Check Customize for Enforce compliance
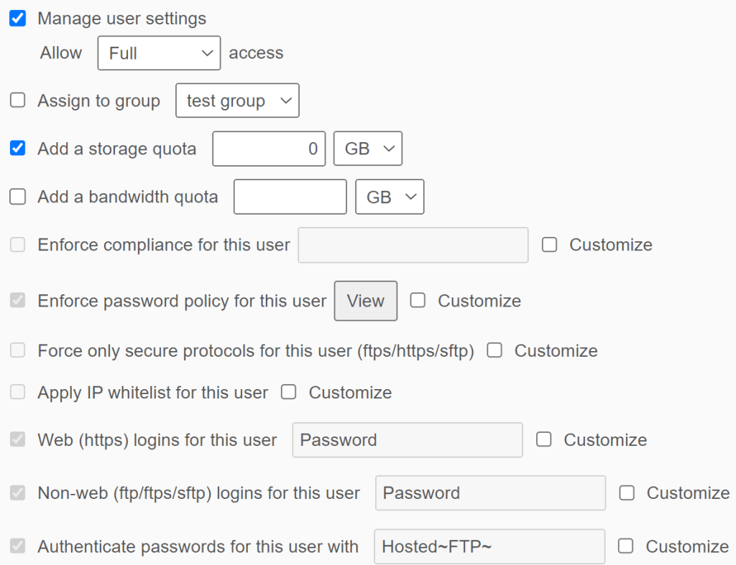 coord(550,245)
